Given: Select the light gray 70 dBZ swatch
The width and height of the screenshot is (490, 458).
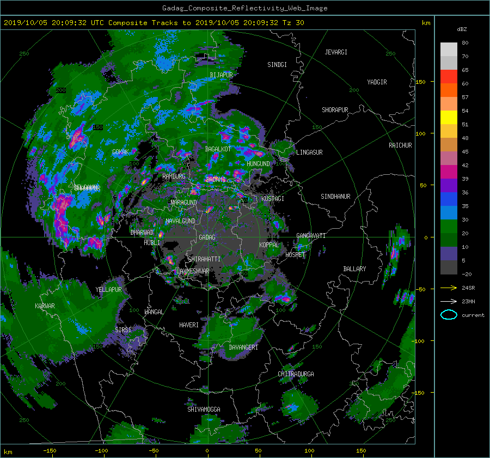Looking at the screenshot, I should [449, 50].
